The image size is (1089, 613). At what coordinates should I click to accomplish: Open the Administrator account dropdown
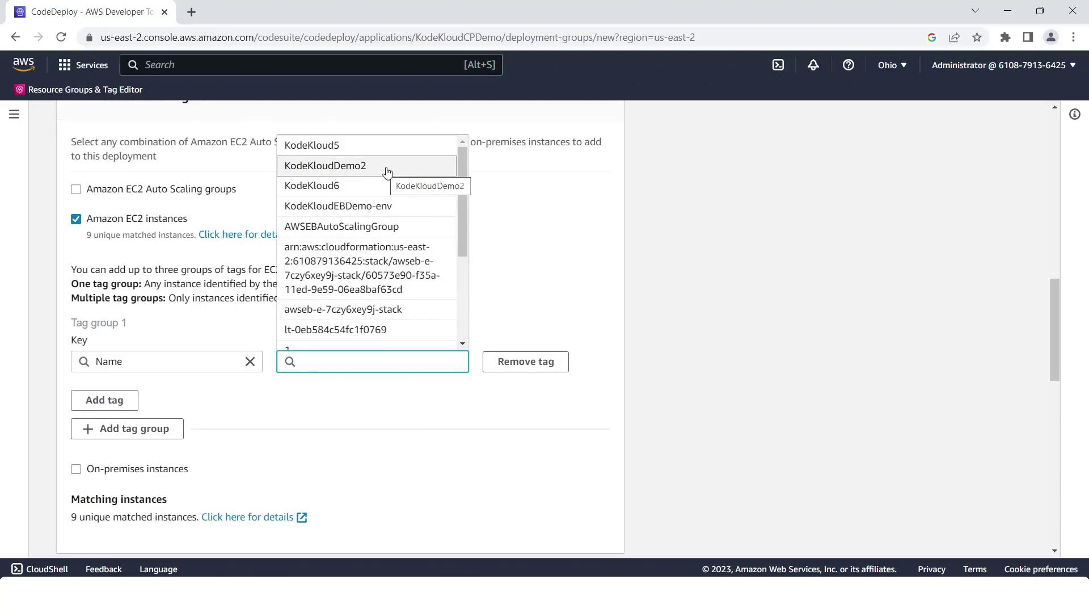tap(1003, 65)
